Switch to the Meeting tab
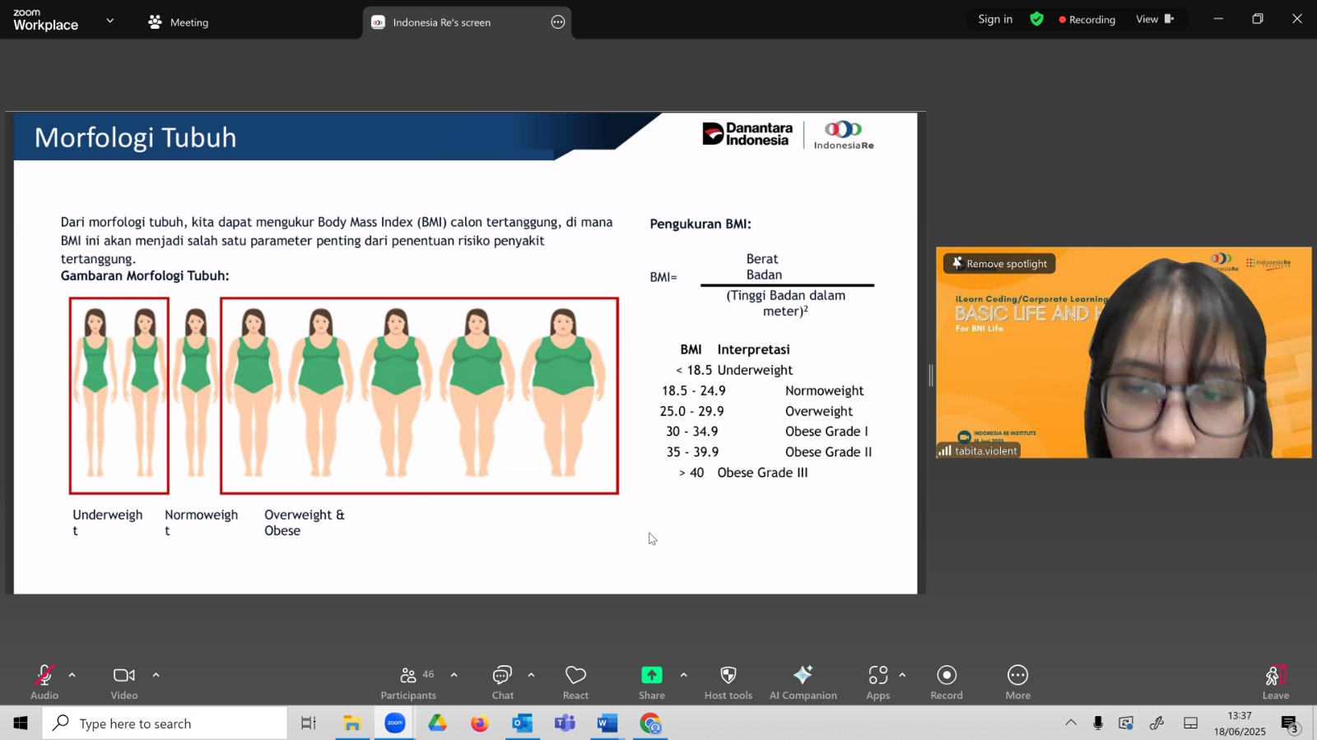The width and height of the screenshot is (1317, 740). (179, 22)
